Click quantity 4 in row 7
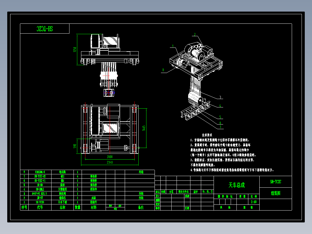The height and width of the screenshot is (234, 312). [78, 176]
